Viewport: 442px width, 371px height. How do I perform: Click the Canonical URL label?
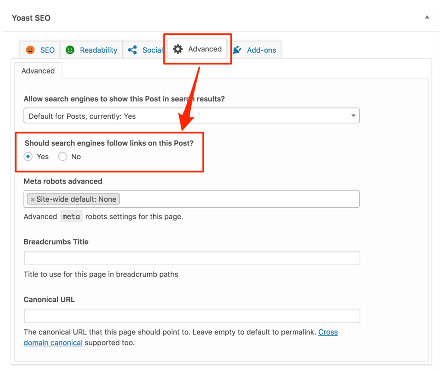coord(49,299)
